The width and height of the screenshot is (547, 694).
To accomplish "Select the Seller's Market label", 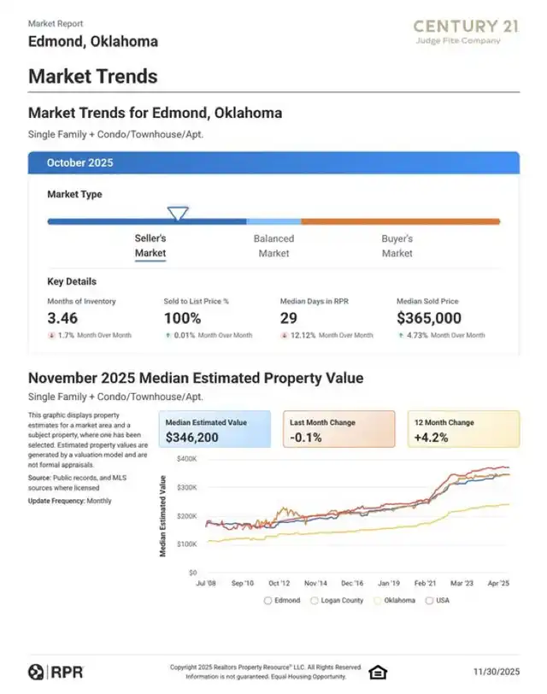I will [150, 246].
